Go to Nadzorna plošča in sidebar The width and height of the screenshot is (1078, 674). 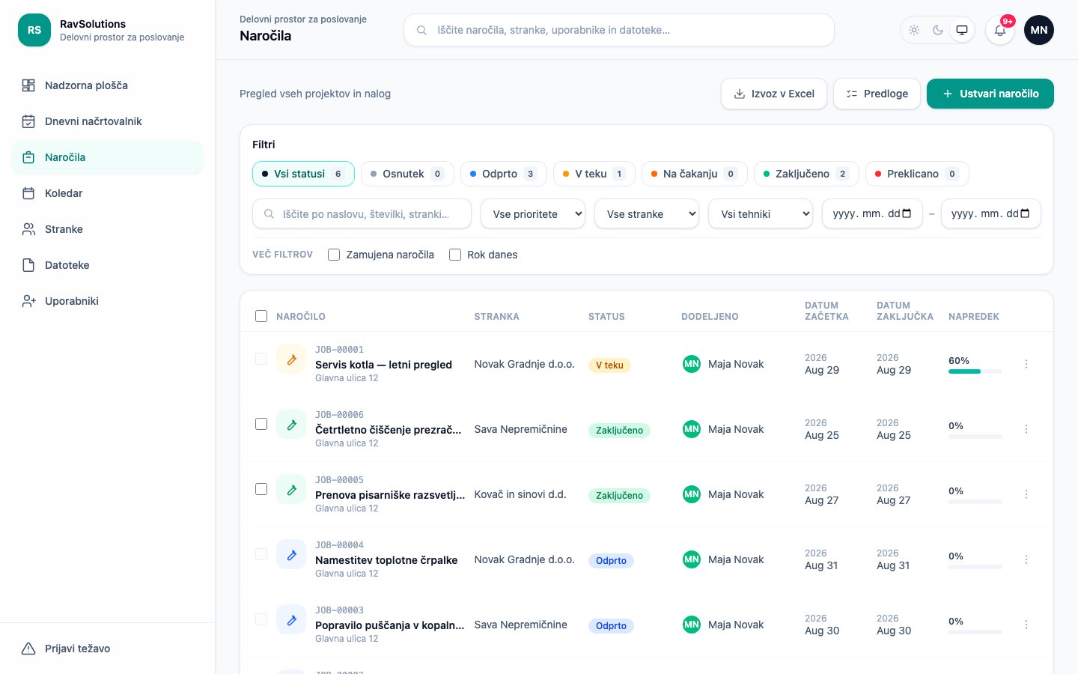point(108,85)
